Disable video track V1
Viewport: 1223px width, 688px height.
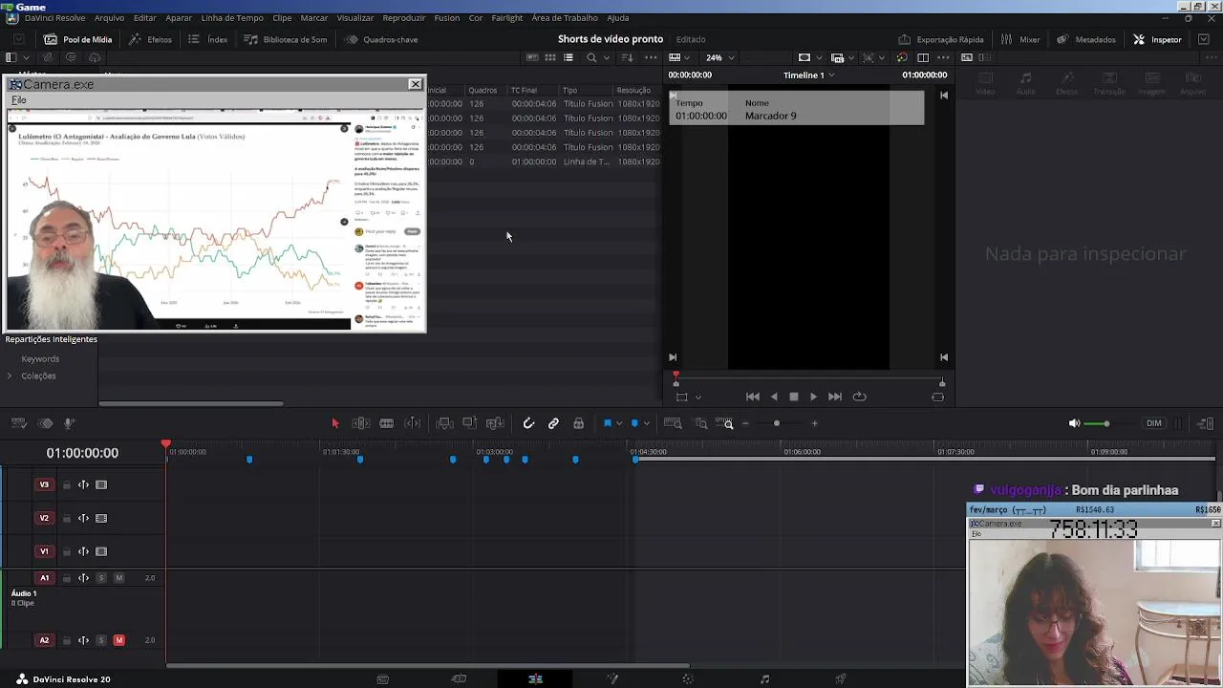click(x=101, y=551)
